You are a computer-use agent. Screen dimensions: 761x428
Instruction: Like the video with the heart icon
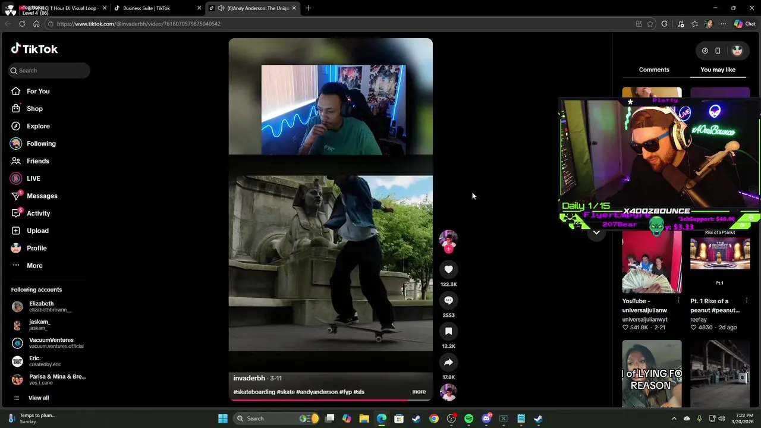point(448,269)
